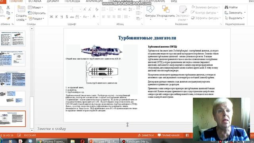This screenshot has height=143, width=254.
Task: Expand the Заменить replace dropdown arrow
Action: coord(245,12)
